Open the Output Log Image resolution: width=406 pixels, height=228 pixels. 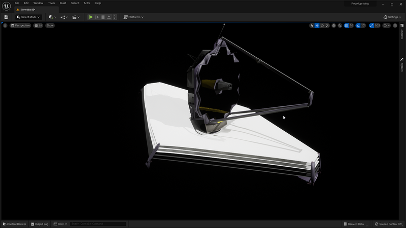click(40, 224)
